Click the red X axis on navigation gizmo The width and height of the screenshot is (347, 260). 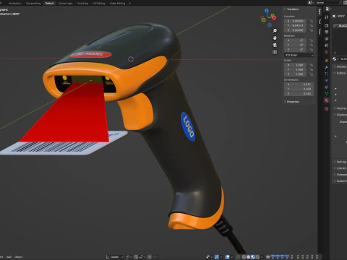pyautogui.click(x=273, y=17)
